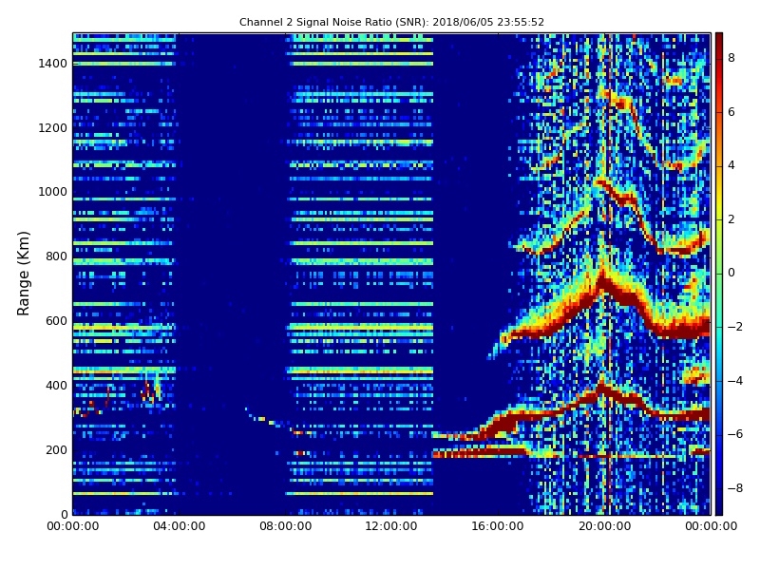The width and height of the screenshot is (760, 570).
Task: Click the 08:00:00 time axis label
Action: (286, 526)
